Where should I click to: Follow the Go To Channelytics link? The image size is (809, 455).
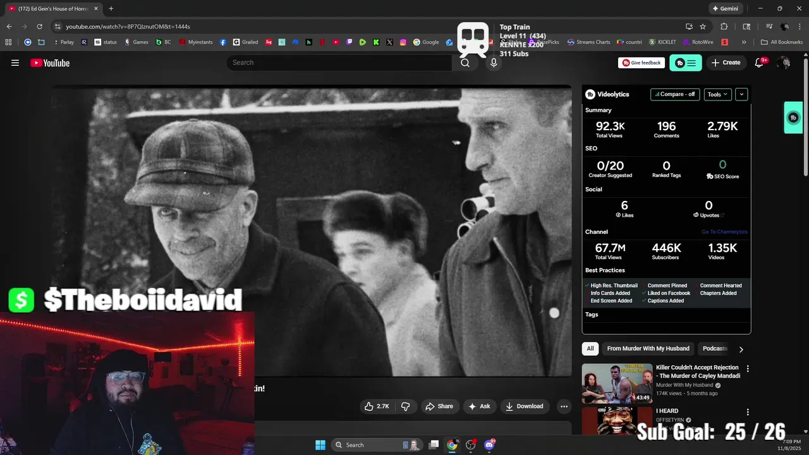coord(724,232)
